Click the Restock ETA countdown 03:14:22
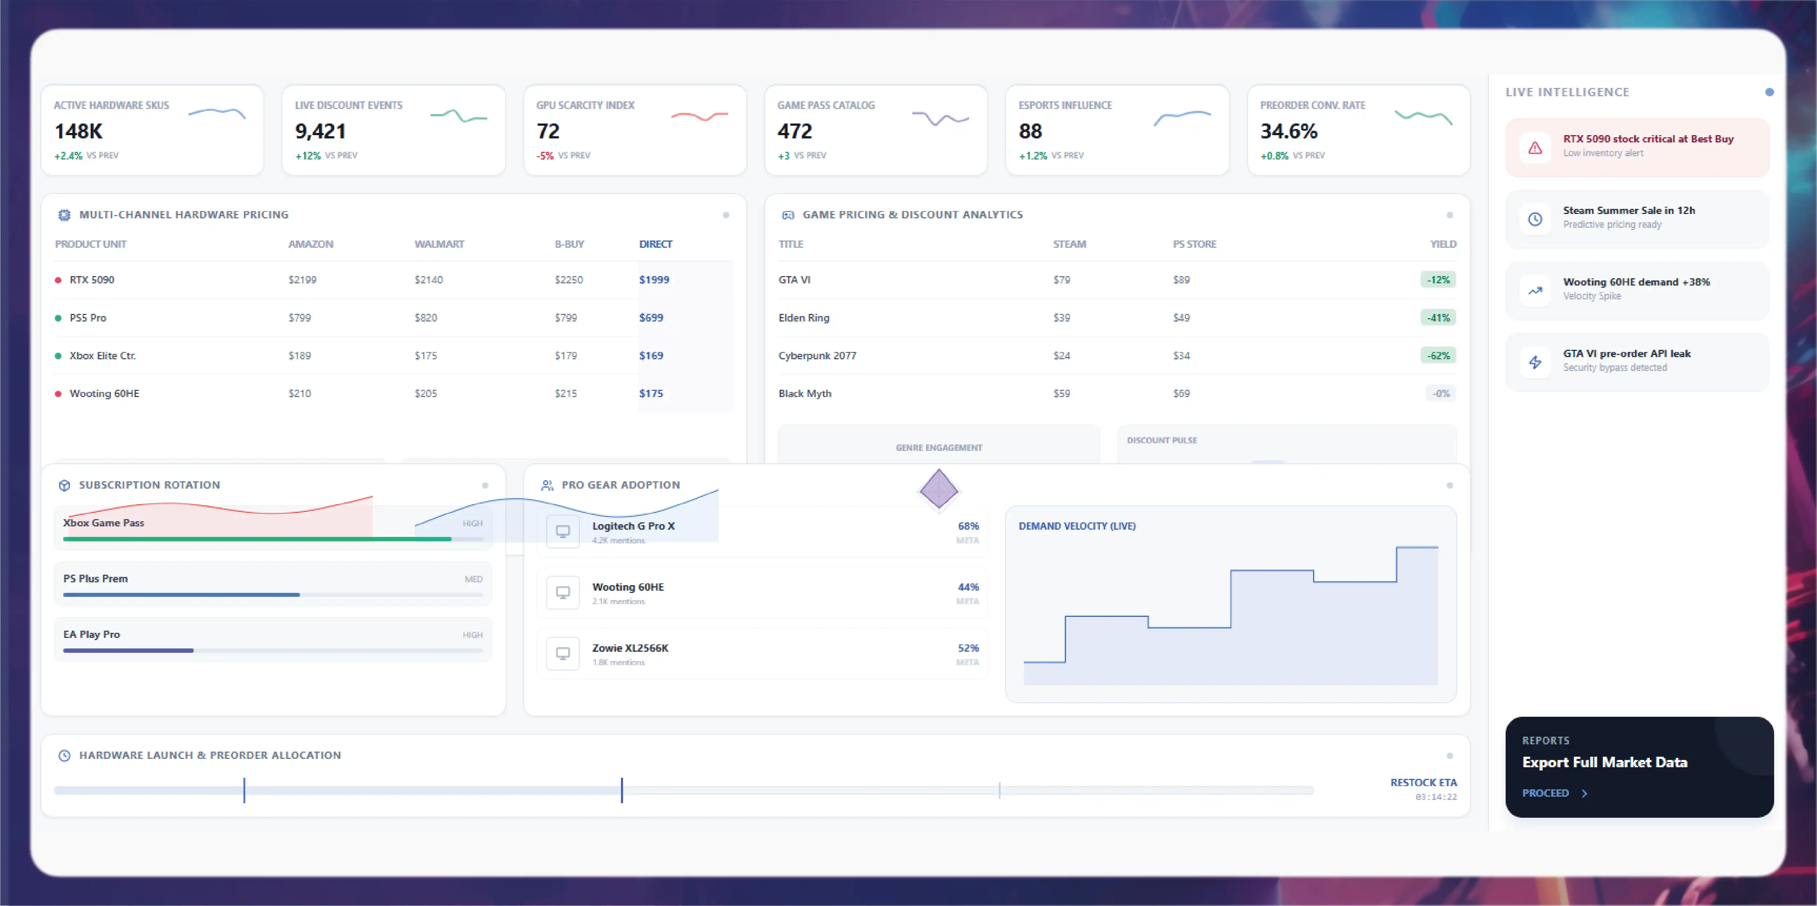 coord(1436,797)
